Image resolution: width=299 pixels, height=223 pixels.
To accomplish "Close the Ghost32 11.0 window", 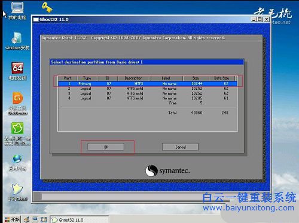I will tap(267, 19).
